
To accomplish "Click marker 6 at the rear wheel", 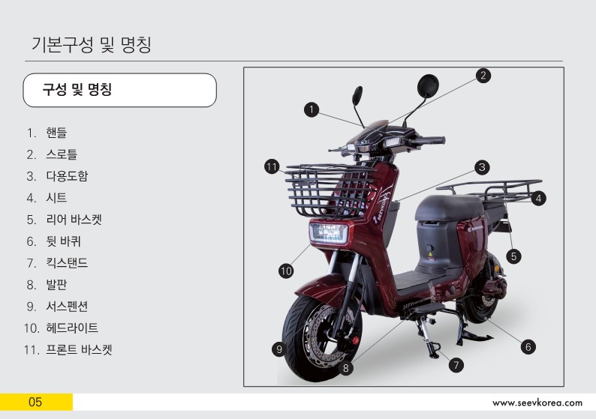I will (528, 346).
